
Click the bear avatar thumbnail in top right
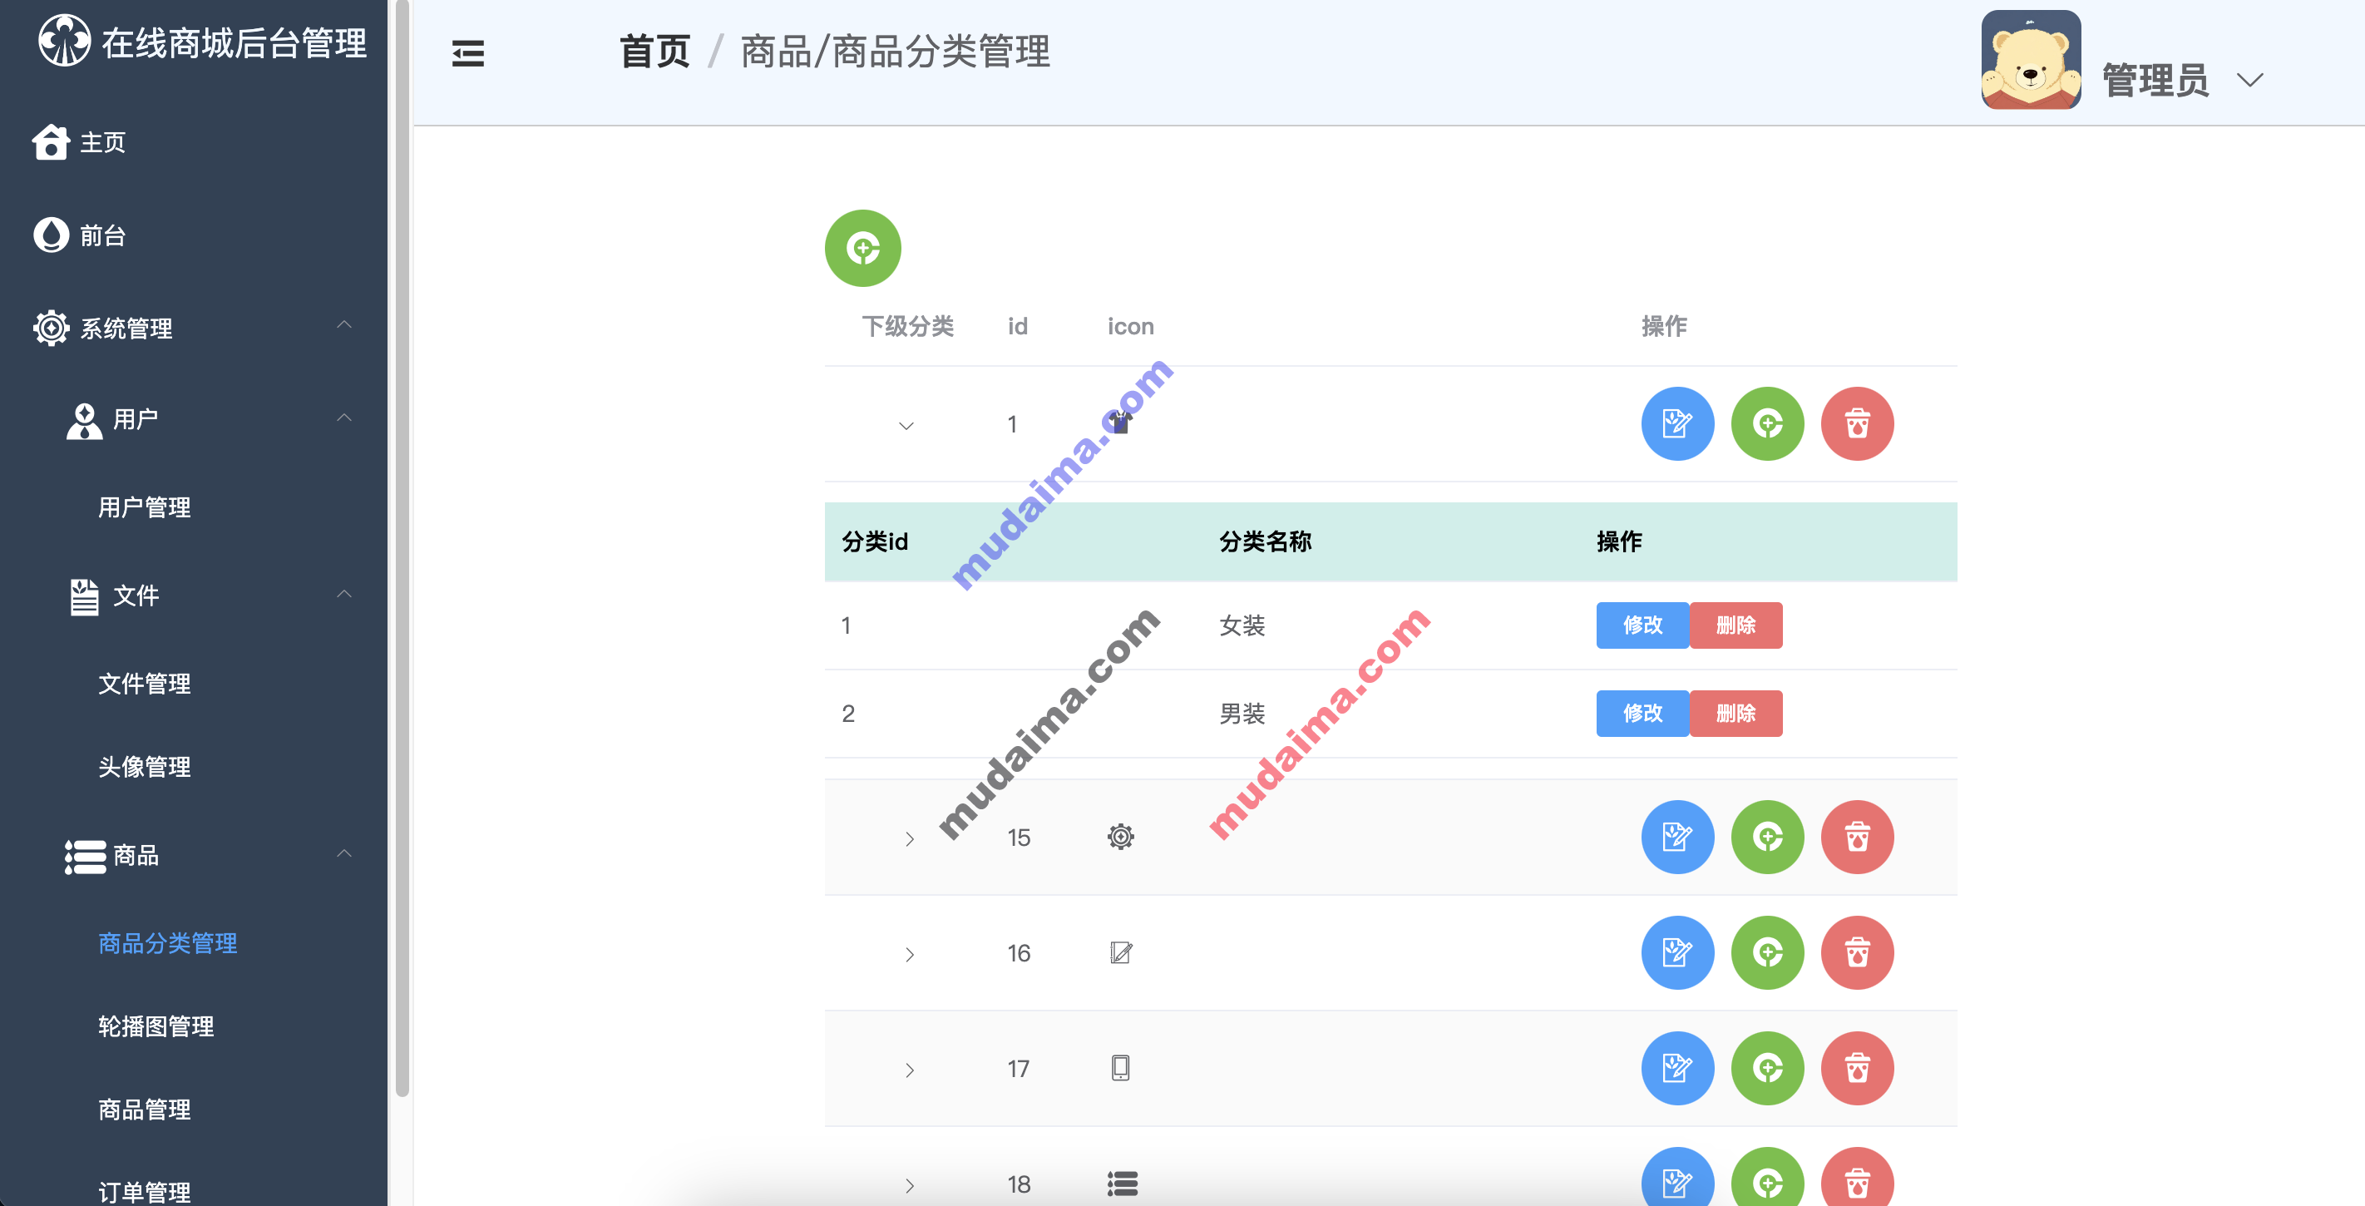2031,58
